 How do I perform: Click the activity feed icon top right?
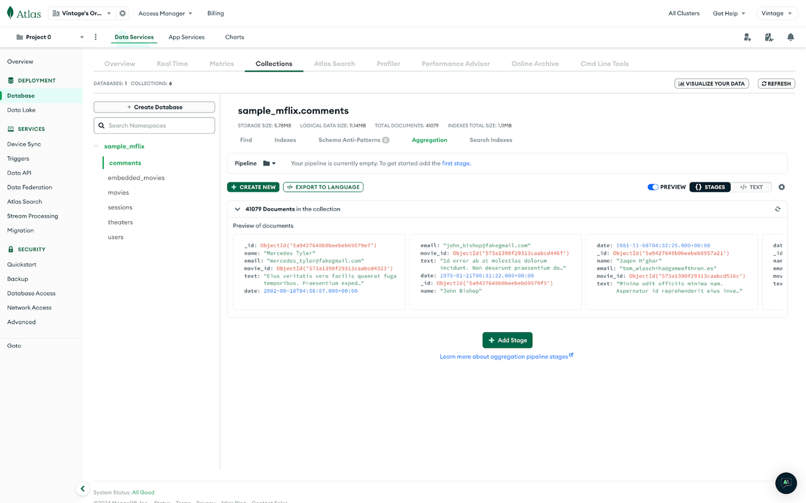pyautogui.click(x=769, y=38)
